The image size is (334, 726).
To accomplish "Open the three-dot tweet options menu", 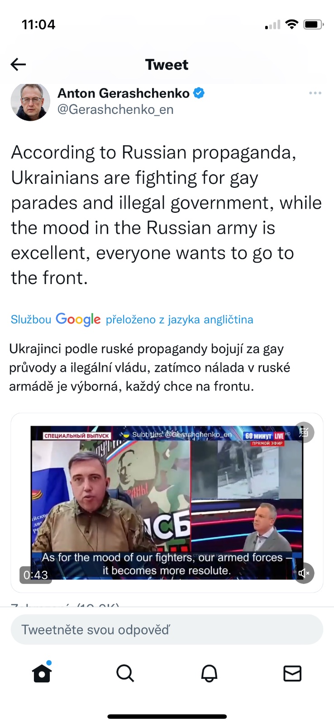I will 315,93.
